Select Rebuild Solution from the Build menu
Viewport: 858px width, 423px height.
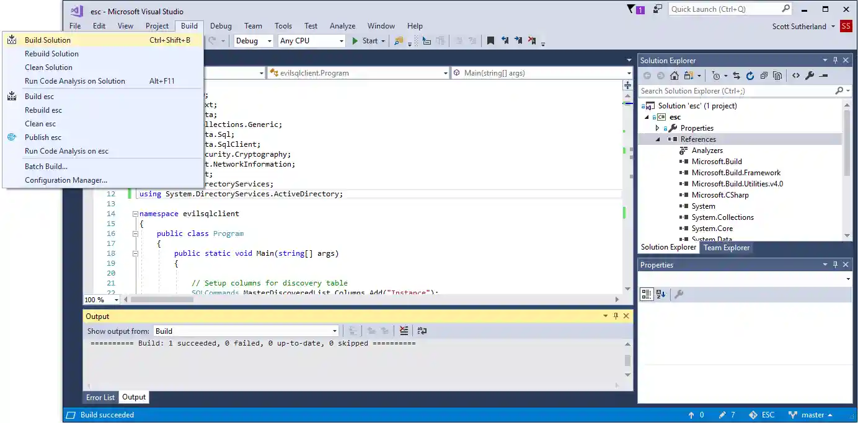click(51, 54)
